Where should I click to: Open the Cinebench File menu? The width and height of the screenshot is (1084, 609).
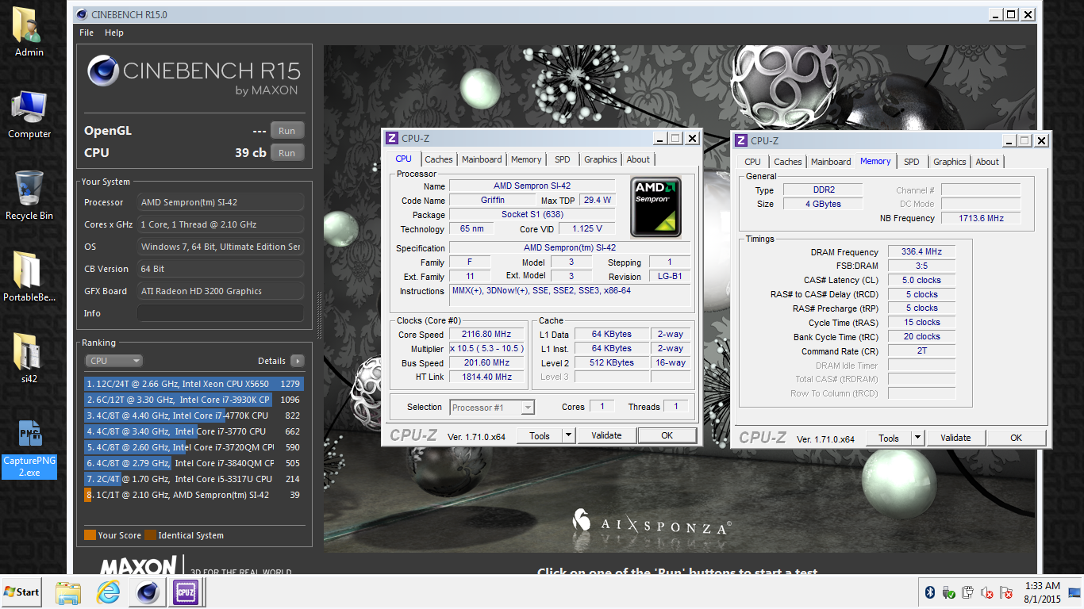(86, 33)
